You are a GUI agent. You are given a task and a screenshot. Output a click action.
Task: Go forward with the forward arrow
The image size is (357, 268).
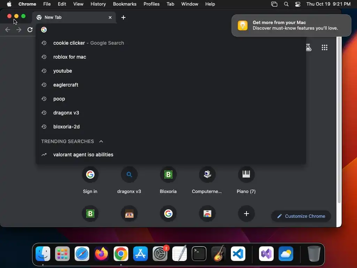click(19, 30)
